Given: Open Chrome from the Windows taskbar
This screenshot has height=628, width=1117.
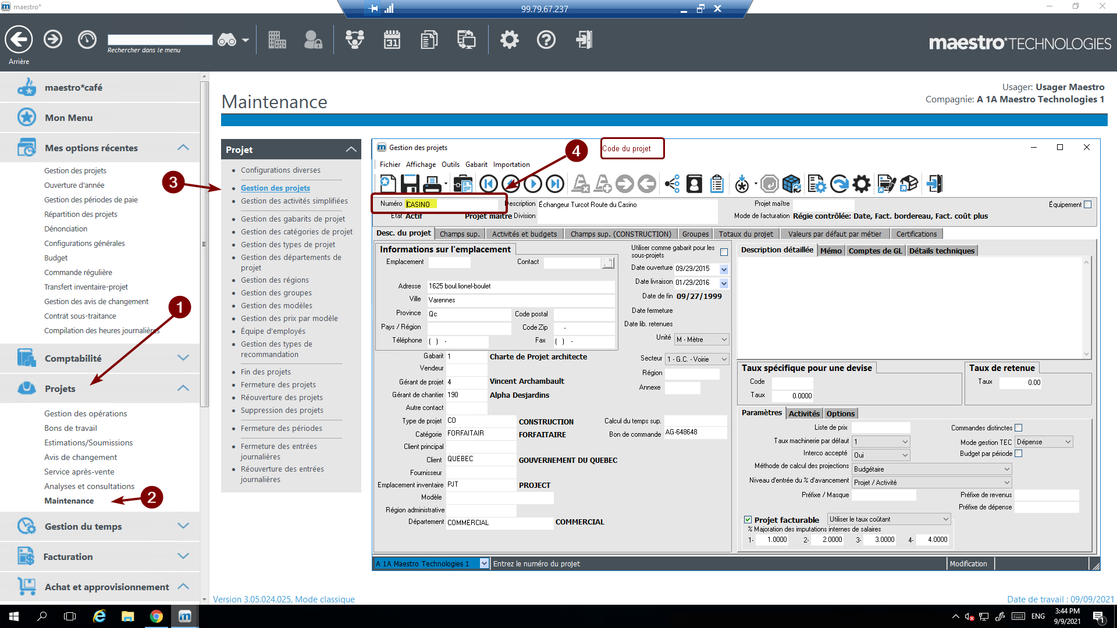Looking at the screenshot, I should tap(156, 616).
